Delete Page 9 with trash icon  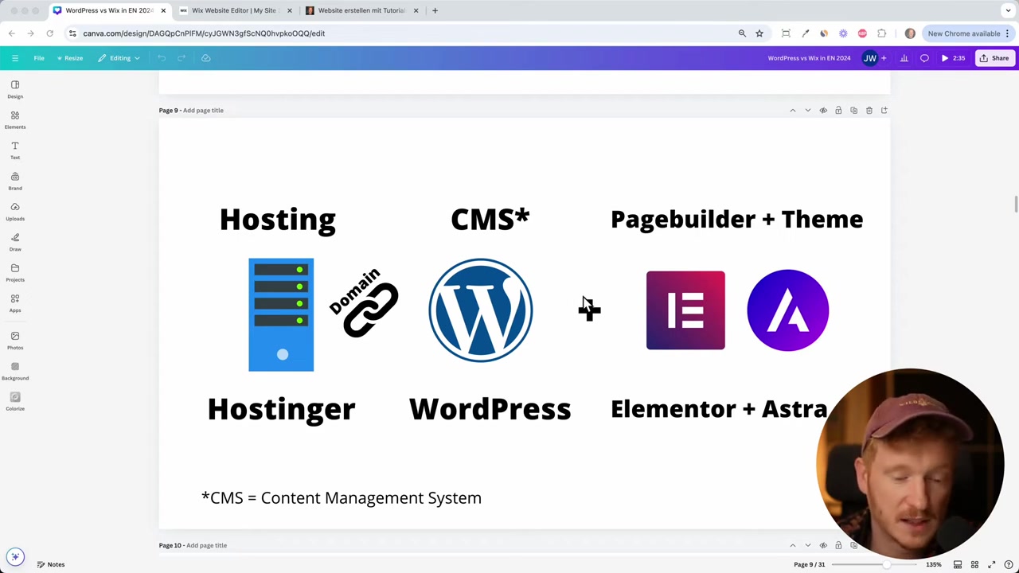(869, 111)
